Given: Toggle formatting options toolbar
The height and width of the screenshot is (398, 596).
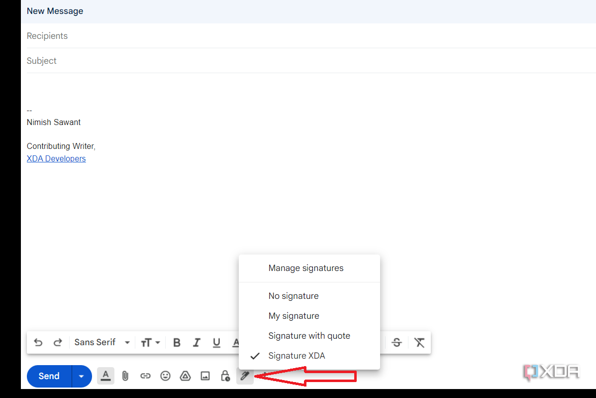Looking at the screenshot, I should point(105,376).
